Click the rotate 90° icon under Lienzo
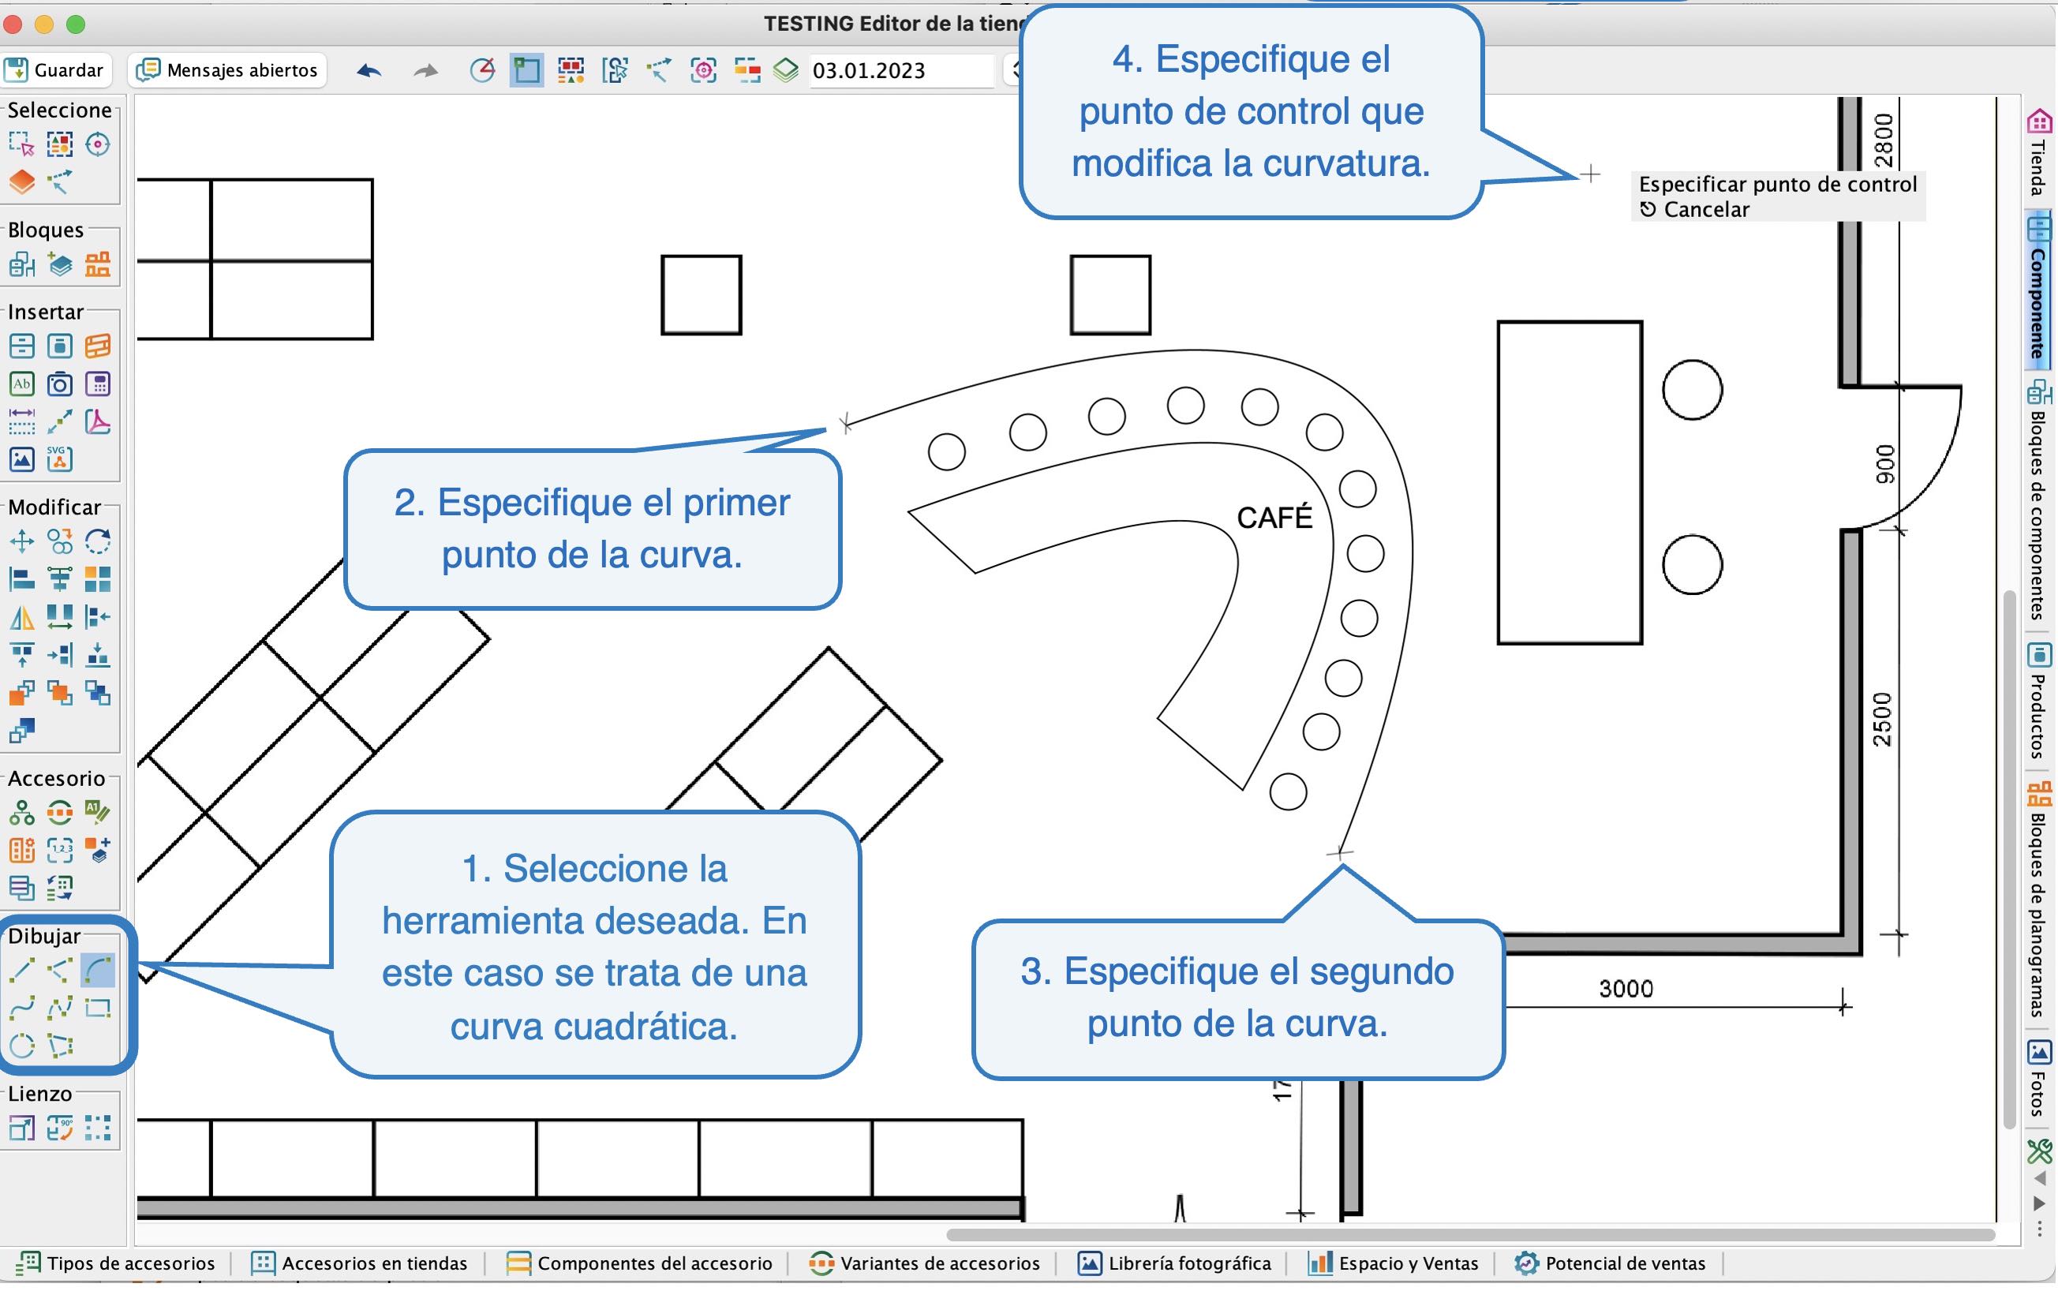The height and width of the screenshot is (1291, 2058). [60, 1128]
